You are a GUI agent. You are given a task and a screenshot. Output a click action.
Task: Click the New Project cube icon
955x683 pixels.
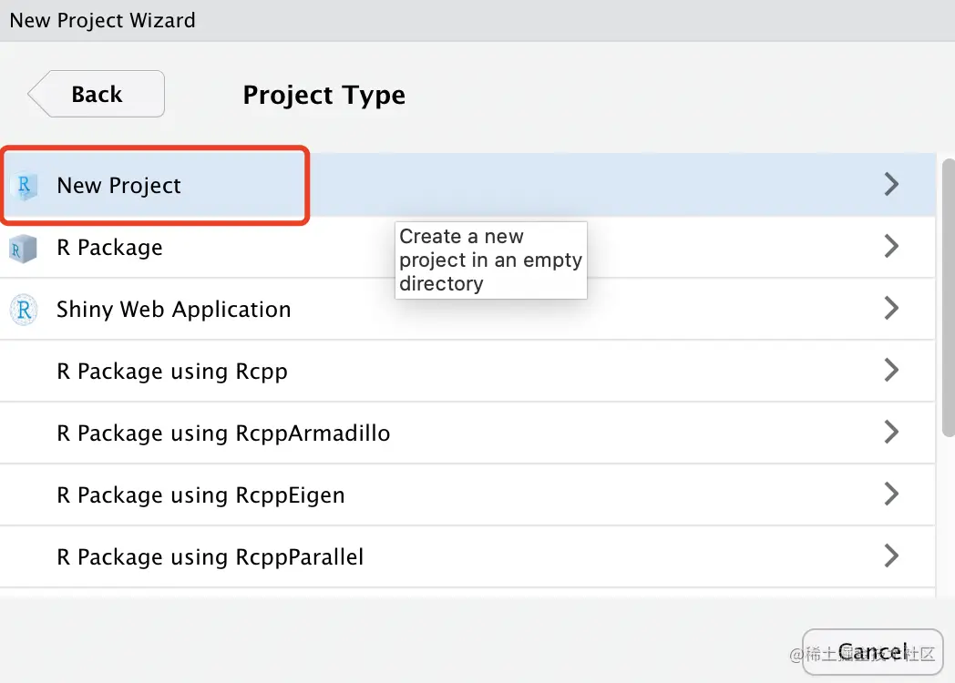point(25,186)
